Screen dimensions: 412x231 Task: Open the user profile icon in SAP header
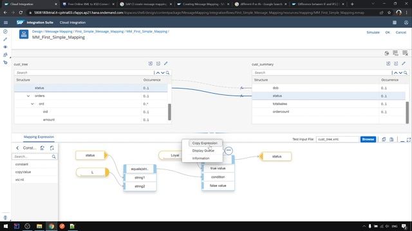406,23
